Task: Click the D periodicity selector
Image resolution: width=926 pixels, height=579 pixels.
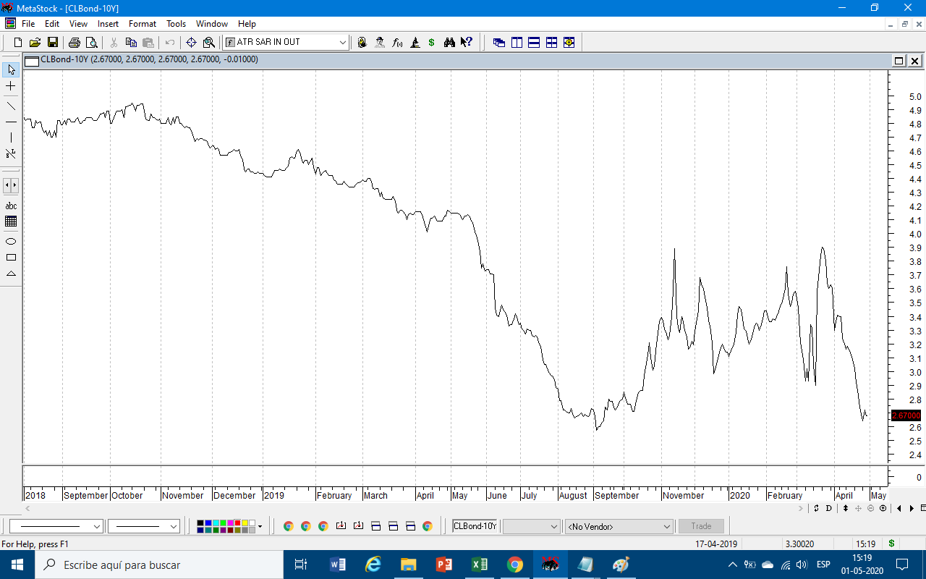Action: [829, 509]
